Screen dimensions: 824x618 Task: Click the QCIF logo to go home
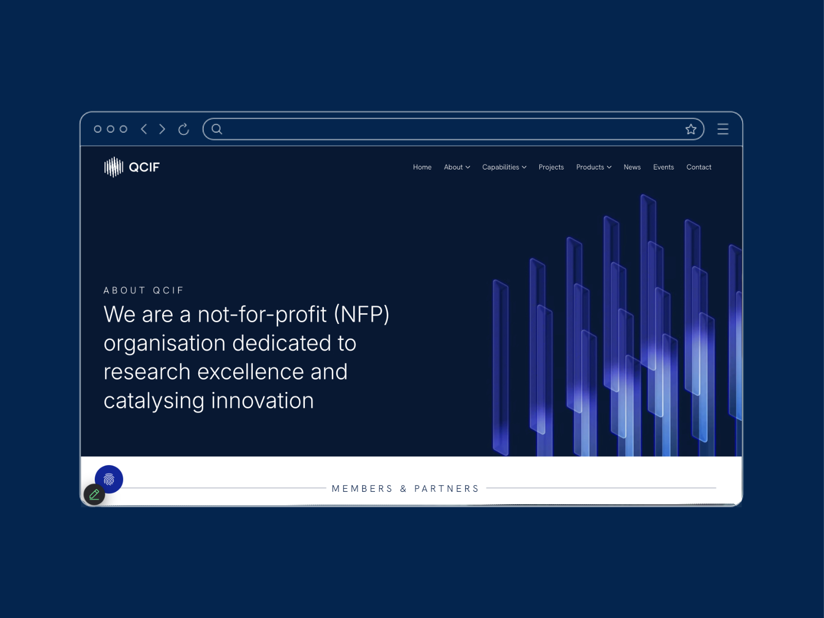click(x=132, y=167)
